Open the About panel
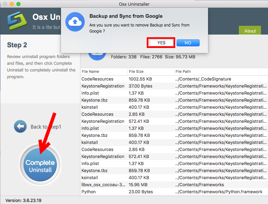This screenshot has height=204, width=268. 250,31
